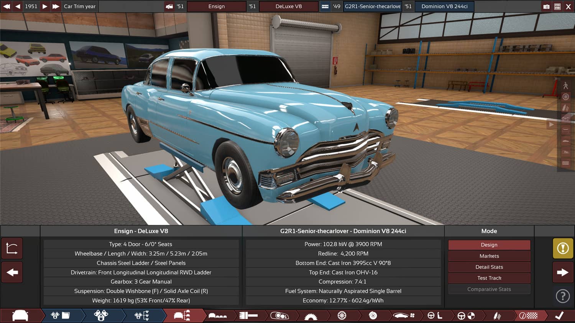
Task: Open the Dominion V8 244ci engine selector
Action: (x=444, y=6)
